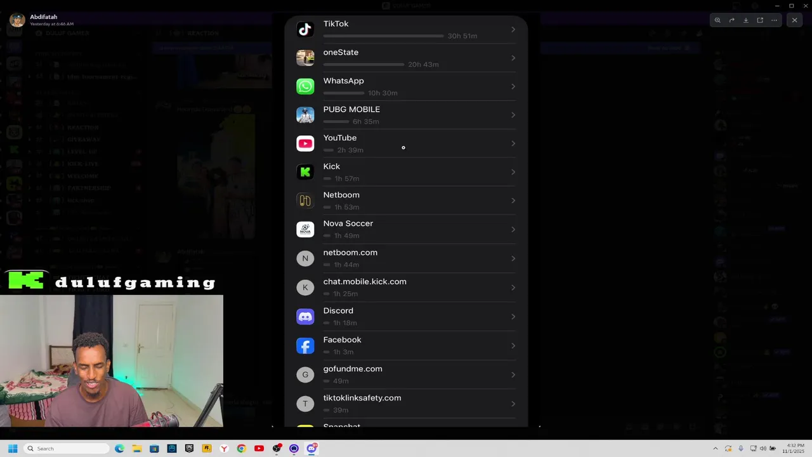Click the Discord app icon in the list
This screenshot has height=457, width=812.
click(x=305, y=316)
